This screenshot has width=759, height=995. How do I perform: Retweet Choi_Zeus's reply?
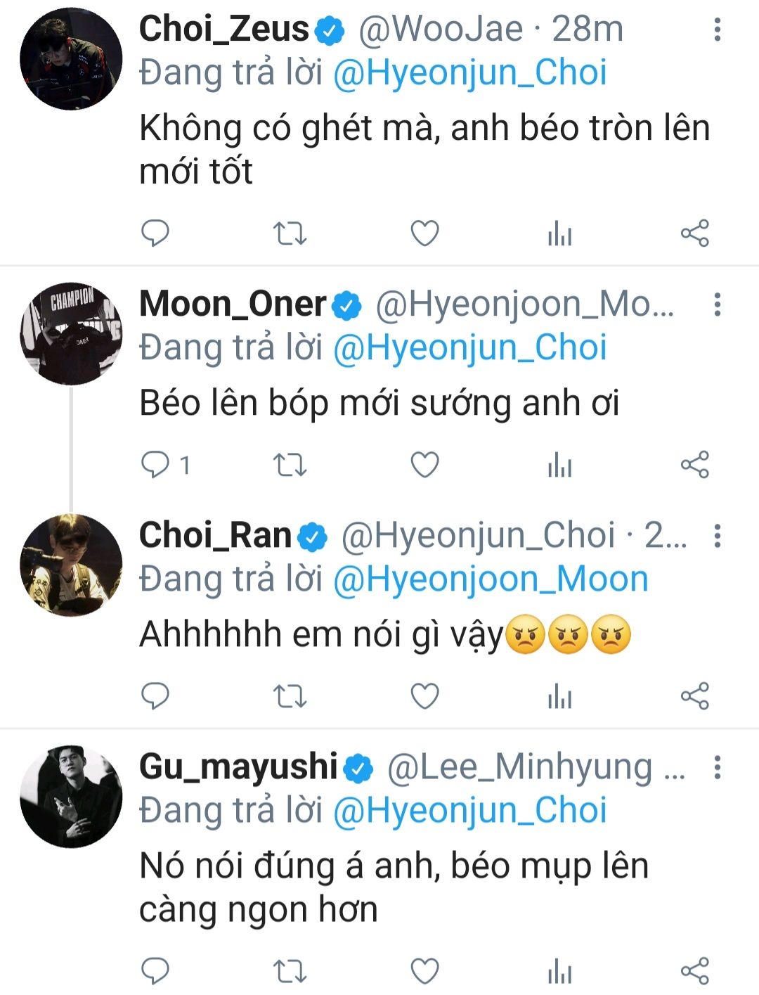tap(290, 233)
